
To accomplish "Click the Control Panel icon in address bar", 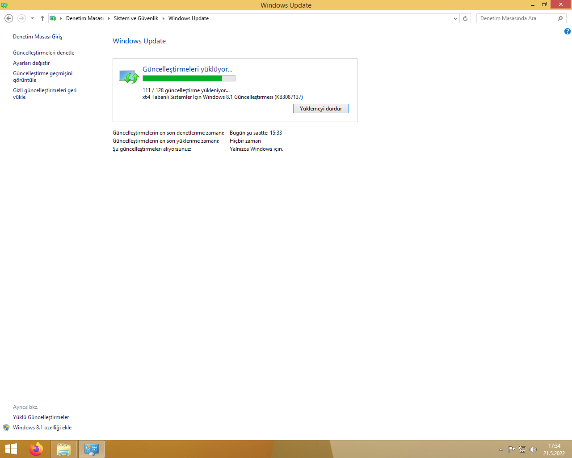I will point(53,18).
